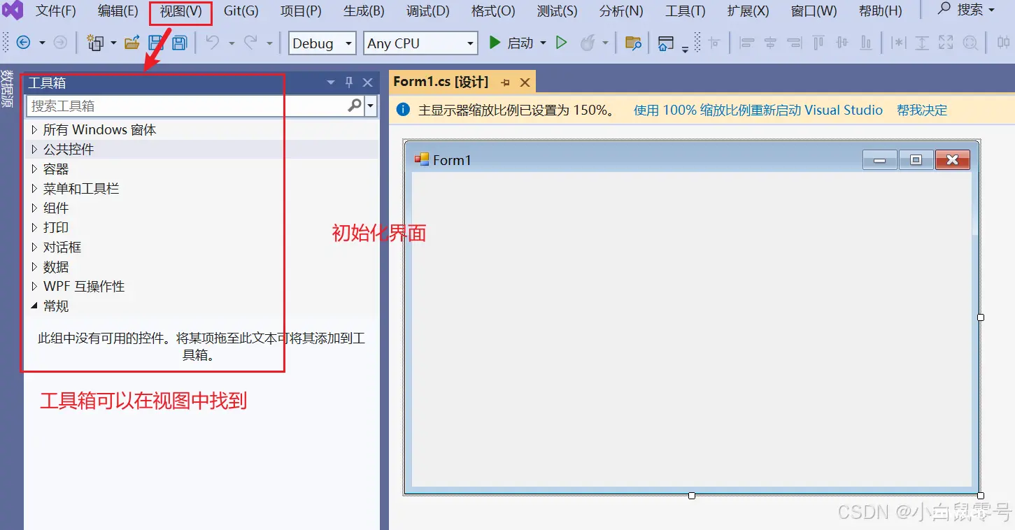Open the Hot Reload options dropdown arrow

(605, 43)
